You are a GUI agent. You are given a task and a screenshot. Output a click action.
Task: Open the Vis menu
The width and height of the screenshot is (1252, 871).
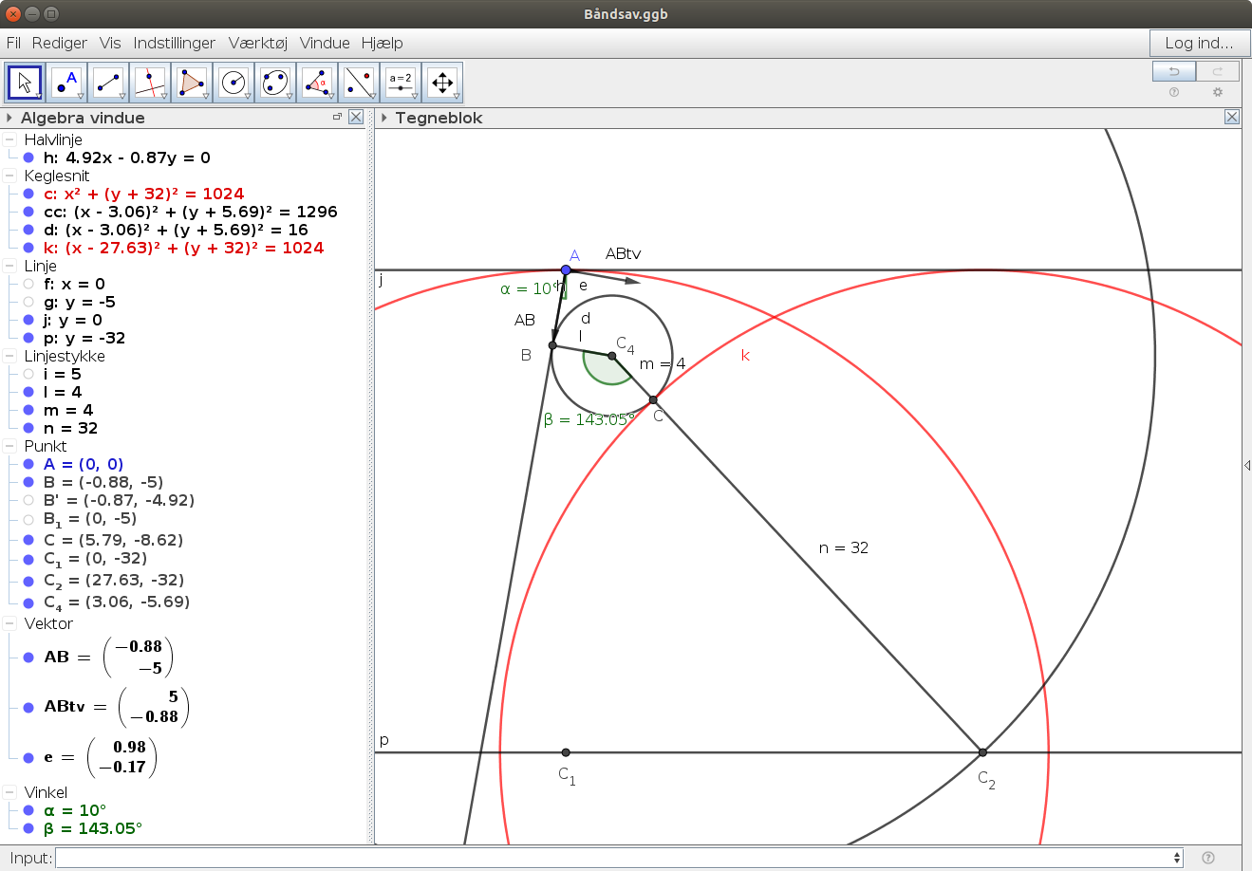click(110, 43)
